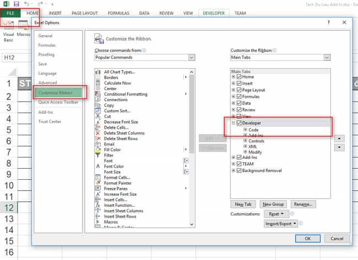Select the Font Color command icon
The image size is (358, 260).
pos(97,167)
